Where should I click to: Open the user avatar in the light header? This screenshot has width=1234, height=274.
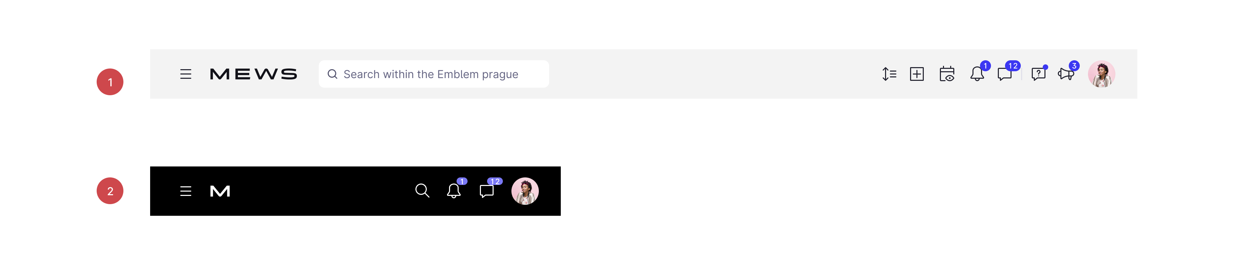coord(1101,74)
